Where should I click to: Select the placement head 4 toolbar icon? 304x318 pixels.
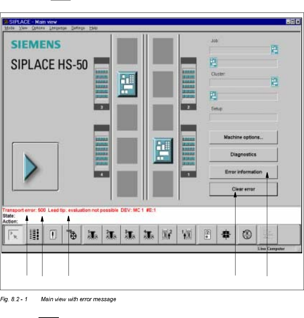point(148,235)
